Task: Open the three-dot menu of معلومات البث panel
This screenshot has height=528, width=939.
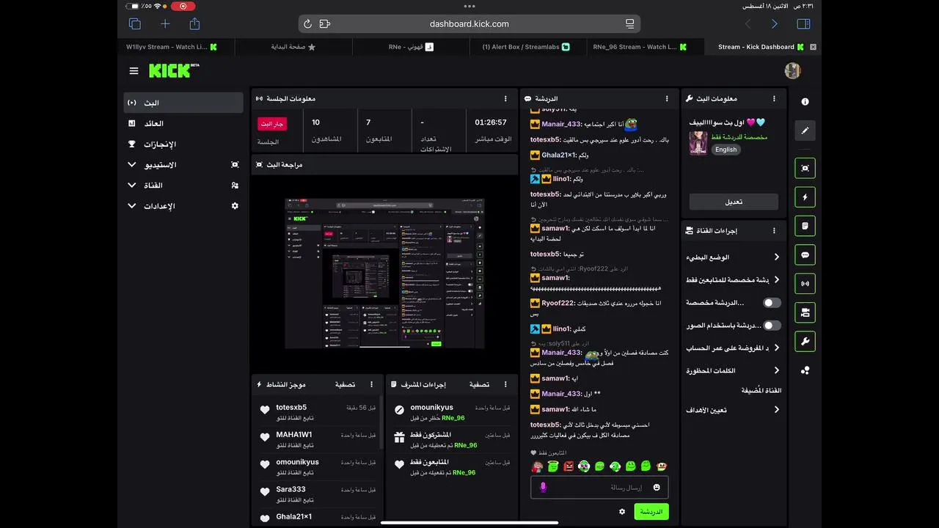Action: click(774, 98)
